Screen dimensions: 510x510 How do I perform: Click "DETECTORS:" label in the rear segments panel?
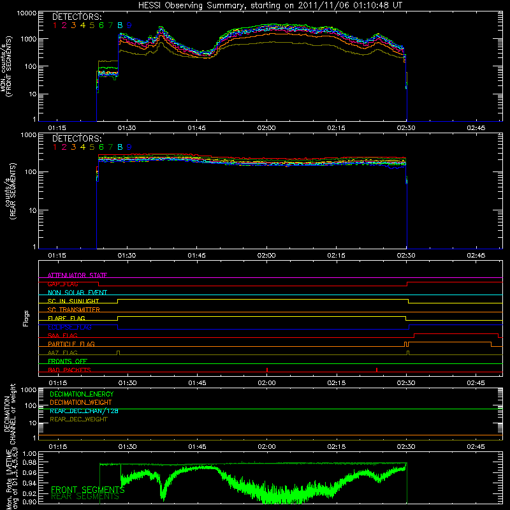point(77,138)
